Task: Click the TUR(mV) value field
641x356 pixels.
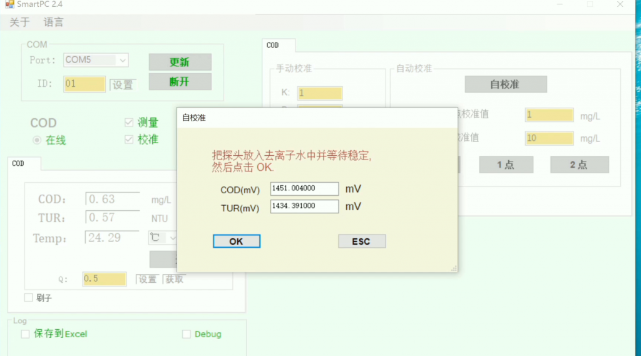Action: 304,206
